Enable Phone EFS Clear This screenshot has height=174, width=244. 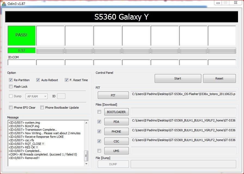pyautogui.click(x=11, y=108)
